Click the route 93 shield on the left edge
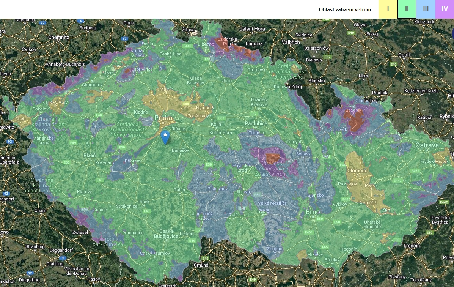Screen dimensions: 454x287 [10, 142]
